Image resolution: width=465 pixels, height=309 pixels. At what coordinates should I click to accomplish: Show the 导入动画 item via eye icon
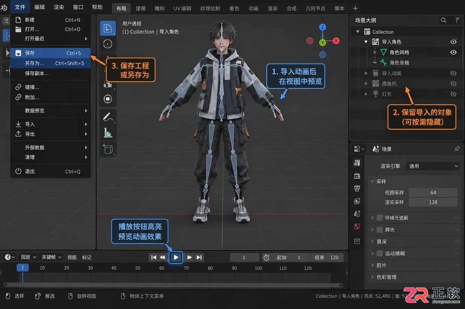(x=453, y=73)
